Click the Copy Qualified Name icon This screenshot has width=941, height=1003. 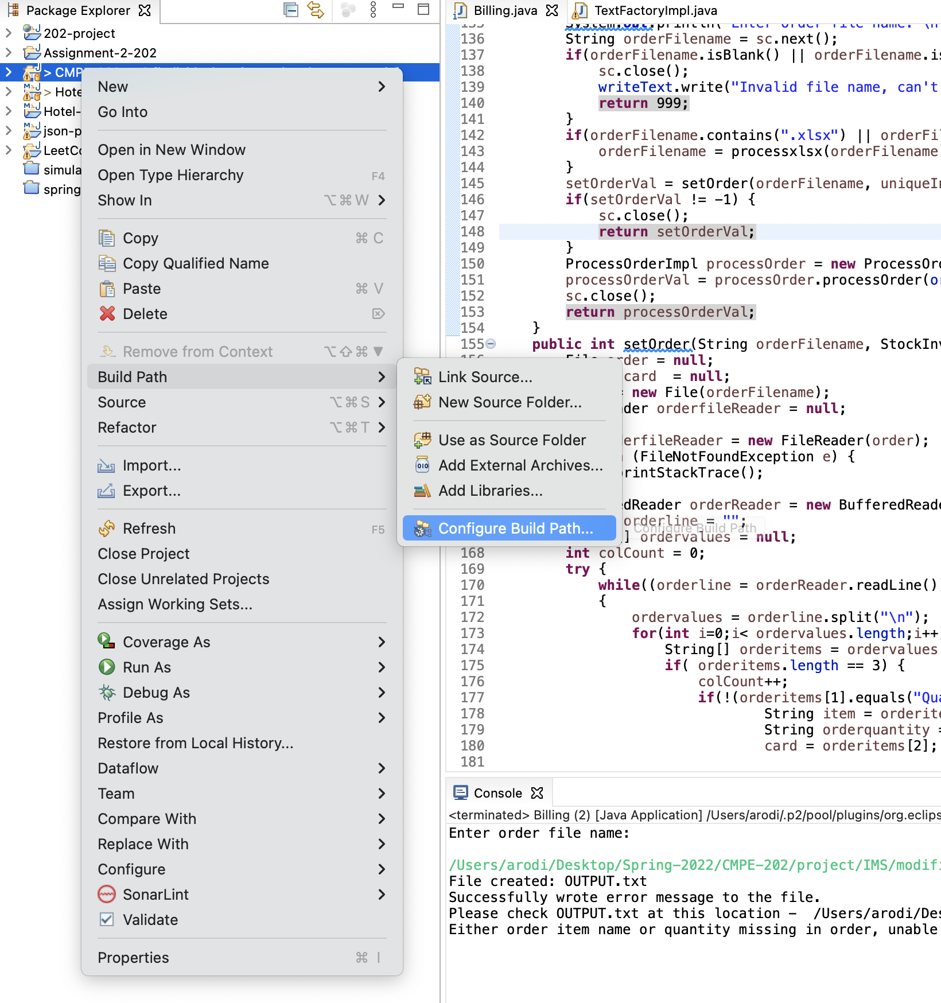pos(107,263)
